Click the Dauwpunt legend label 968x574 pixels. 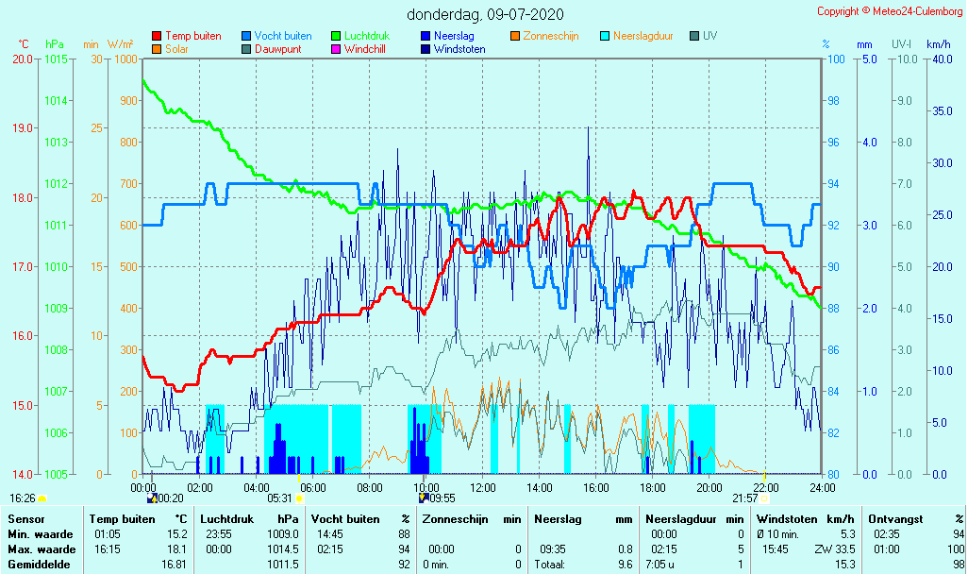[x=278, y=49]
